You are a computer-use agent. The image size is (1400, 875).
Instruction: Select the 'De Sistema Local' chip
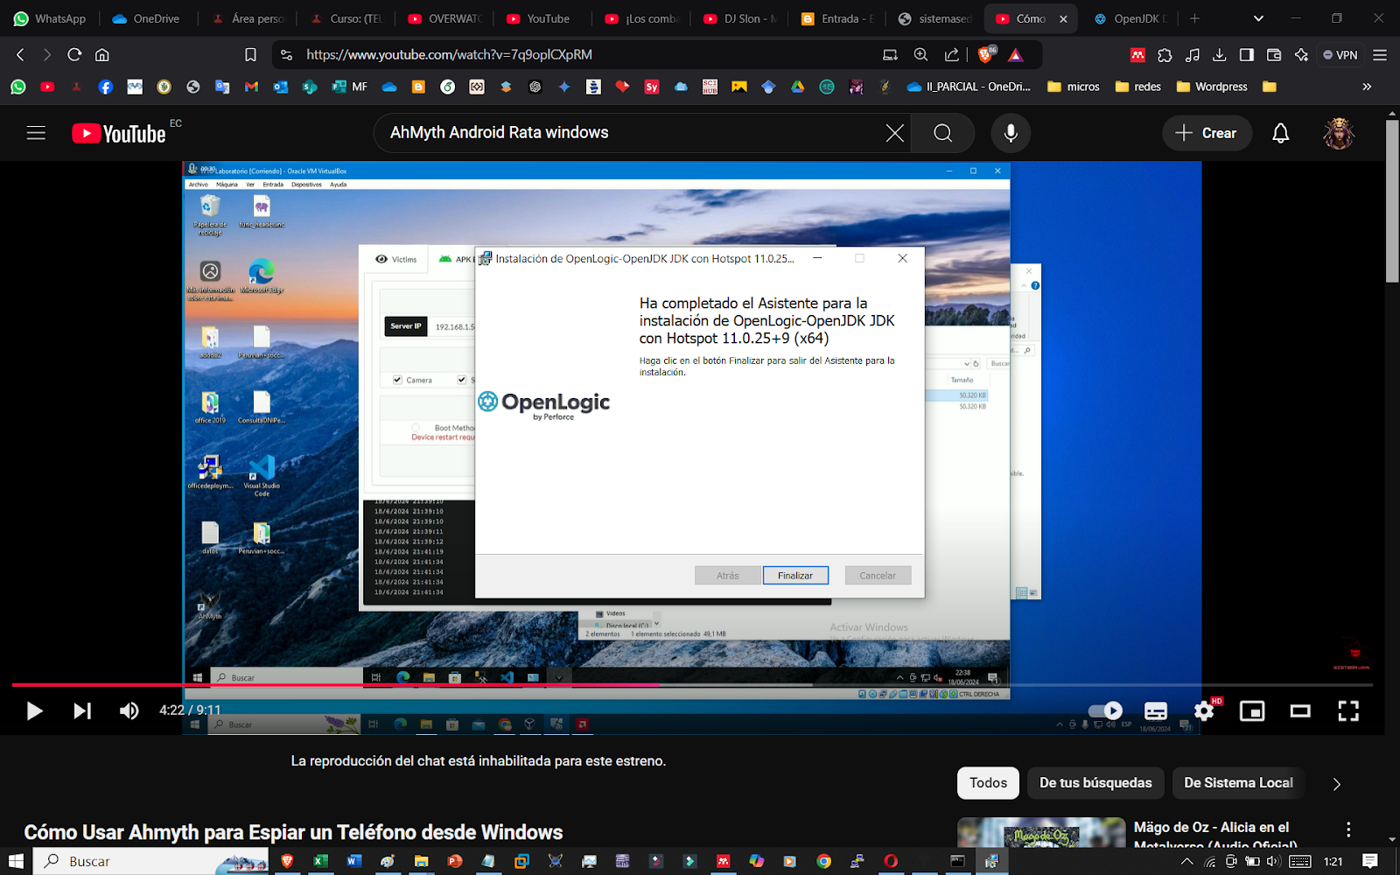[x=1238, y=783]
